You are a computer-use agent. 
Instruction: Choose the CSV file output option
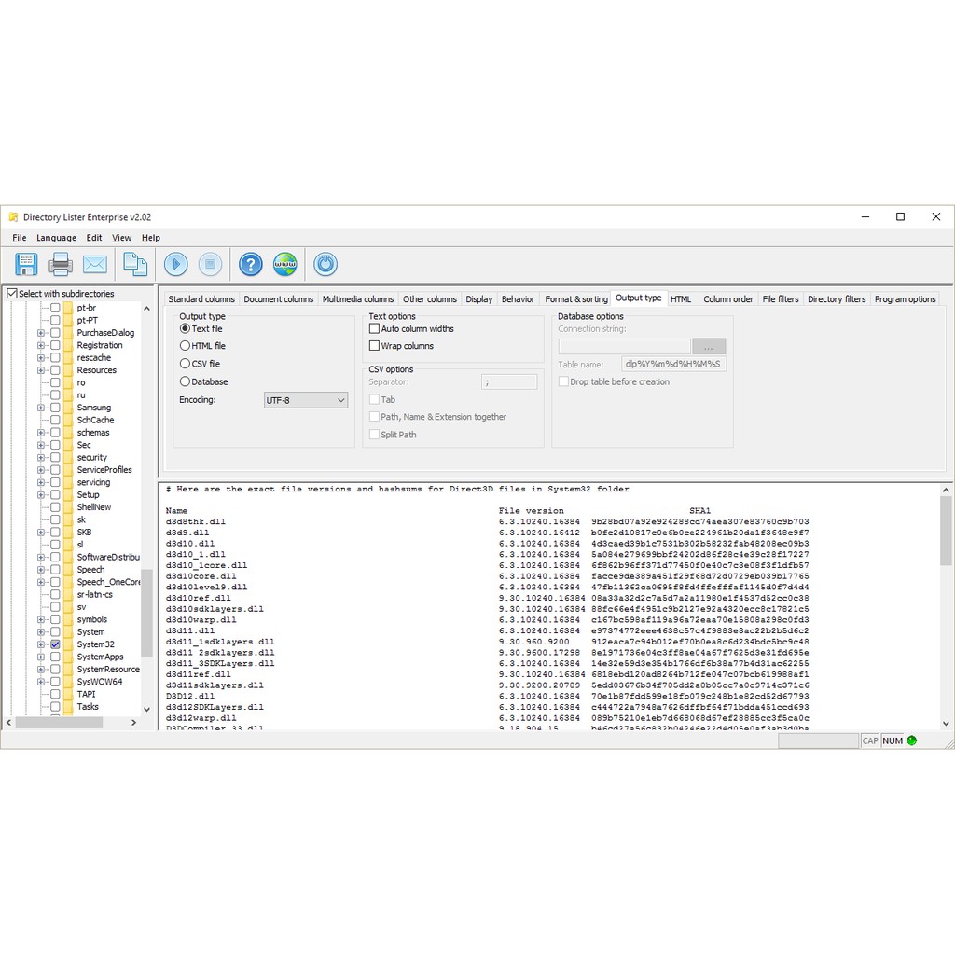coord(186,364)
